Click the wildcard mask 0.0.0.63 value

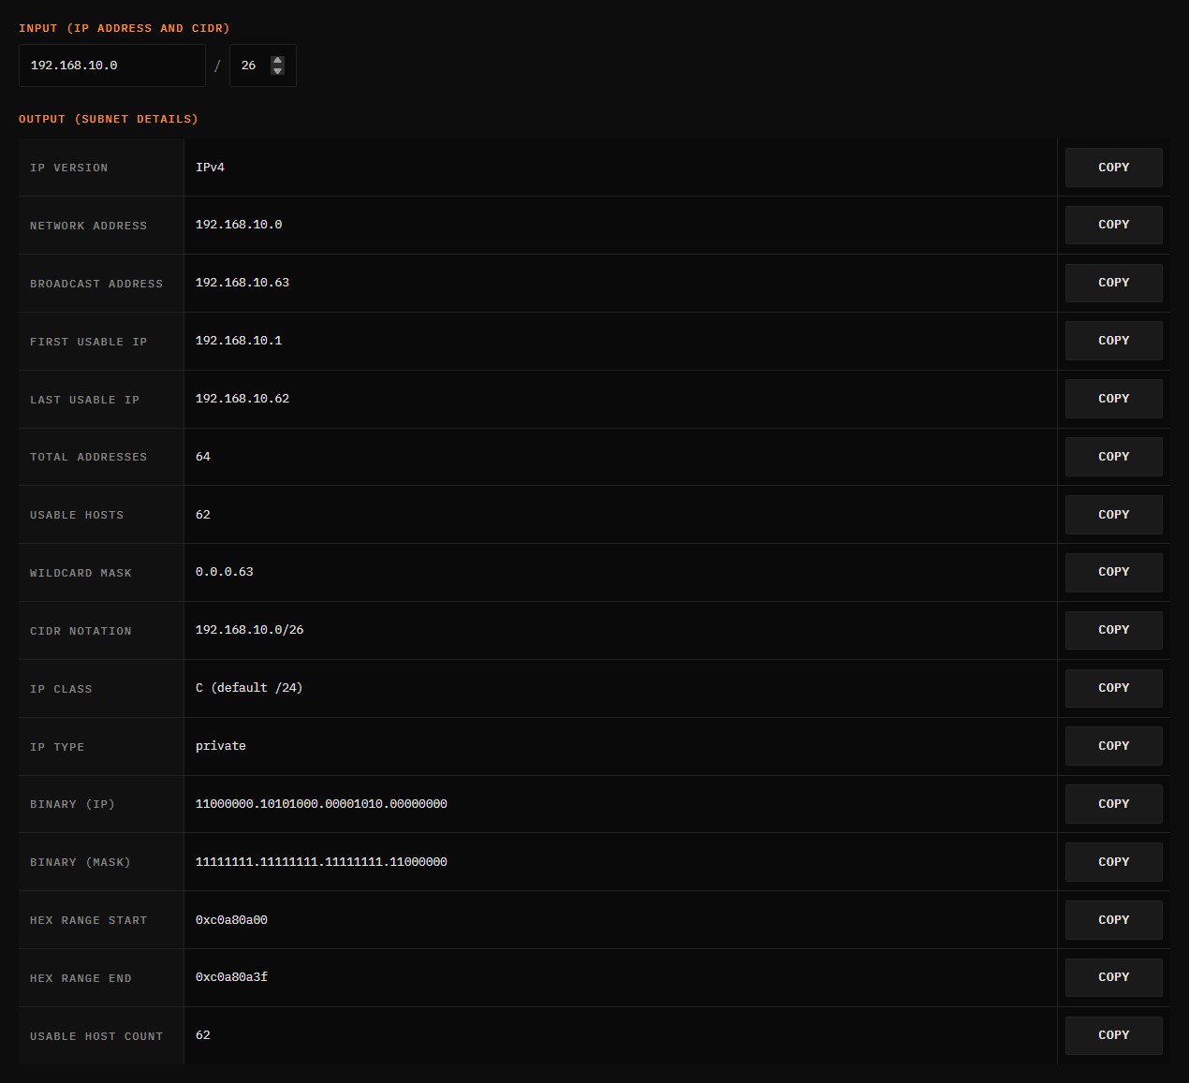[x=225, y=572]
